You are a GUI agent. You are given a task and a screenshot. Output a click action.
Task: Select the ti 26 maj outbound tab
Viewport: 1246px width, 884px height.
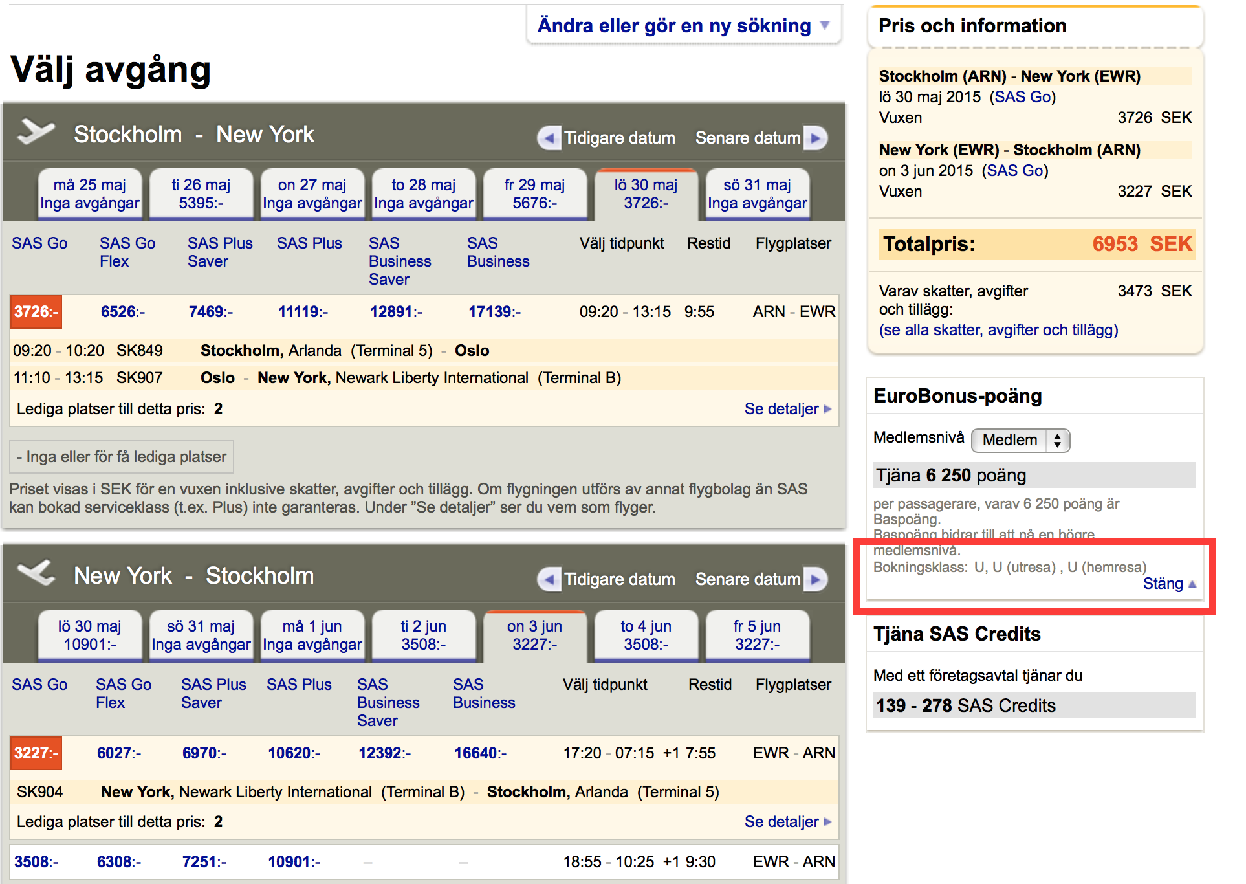pos(201,194)
